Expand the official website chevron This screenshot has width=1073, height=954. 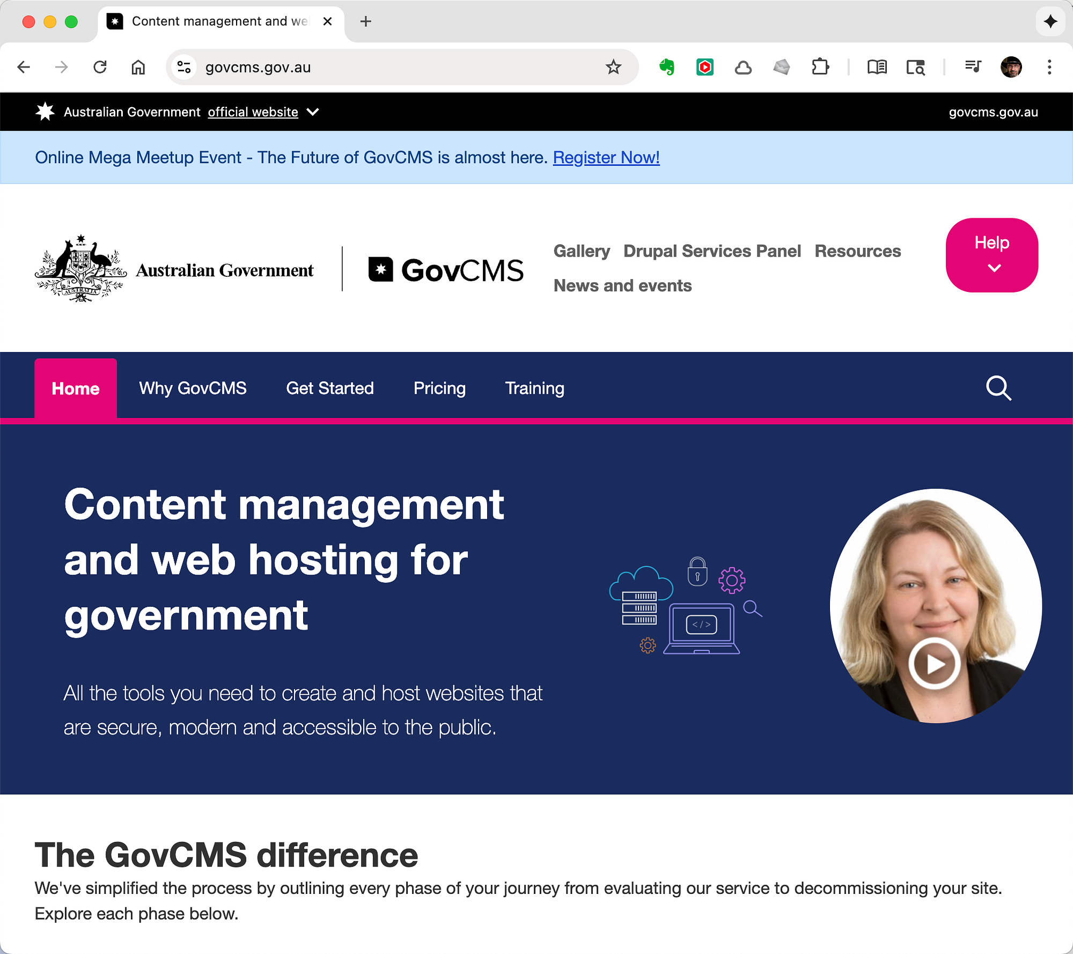313,112
